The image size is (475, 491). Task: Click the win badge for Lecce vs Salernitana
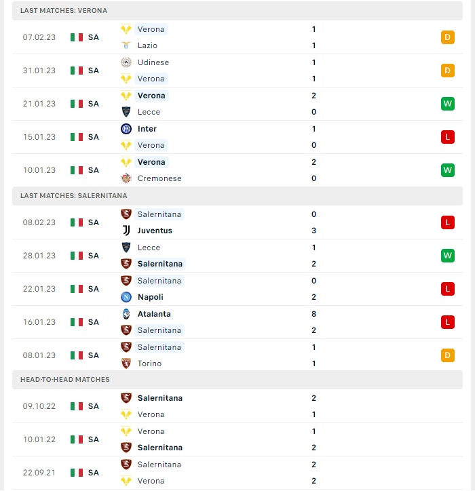point(447,256)
